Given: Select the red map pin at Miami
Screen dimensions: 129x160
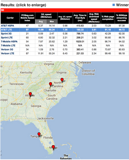Looking at the screenshot, I should [x=53, y=147].
